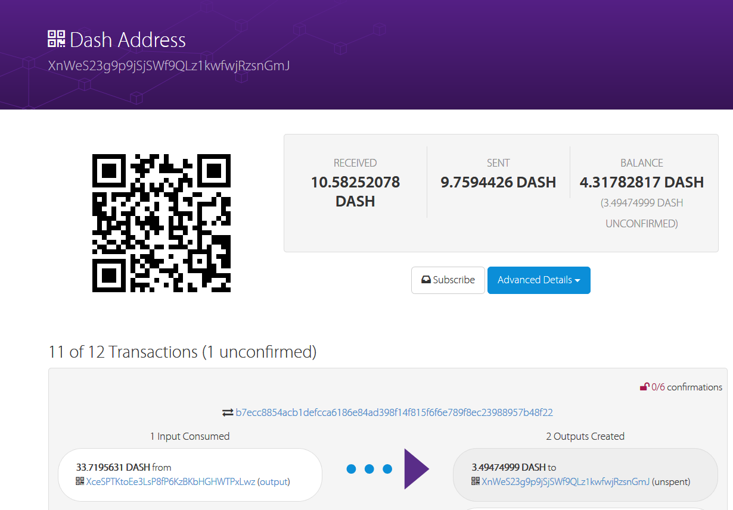
Task: Follow the (output) link on the input
Action: point(274,481)
